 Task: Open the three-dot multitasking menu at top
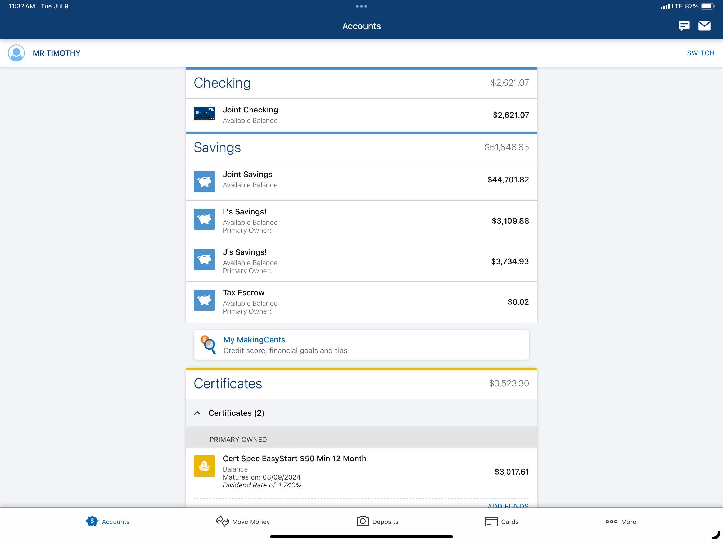(x=361, y=6)
